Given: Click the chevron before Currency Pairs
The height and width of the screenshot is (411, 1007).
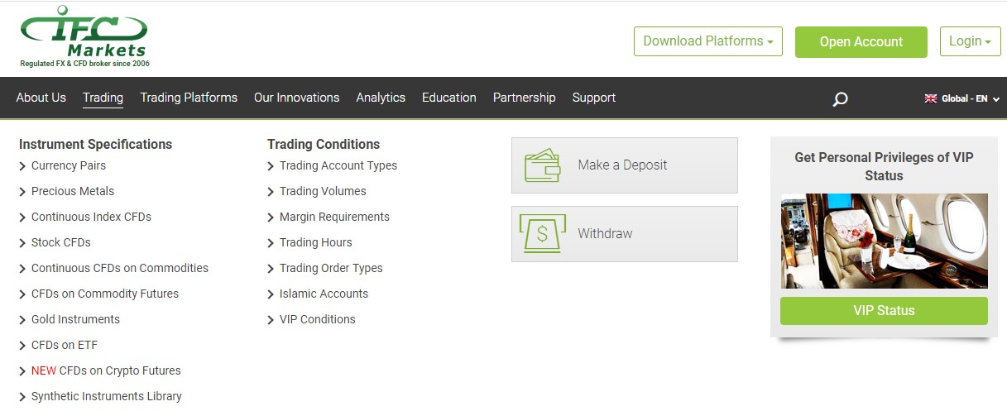Looking at the screenshot, I should (22, 166).
